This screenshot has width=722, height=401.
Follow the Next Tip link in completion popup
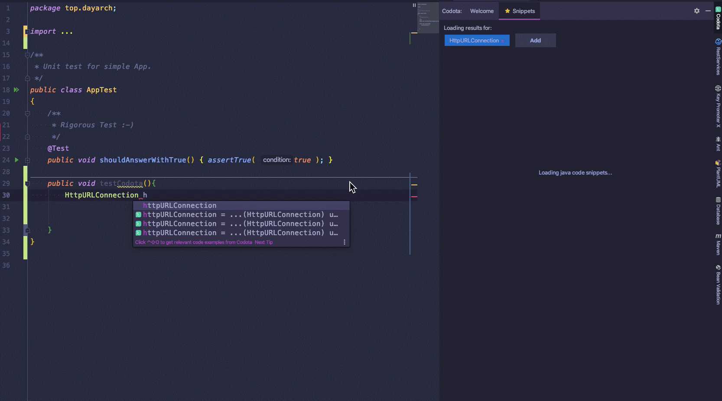(264, 242)
